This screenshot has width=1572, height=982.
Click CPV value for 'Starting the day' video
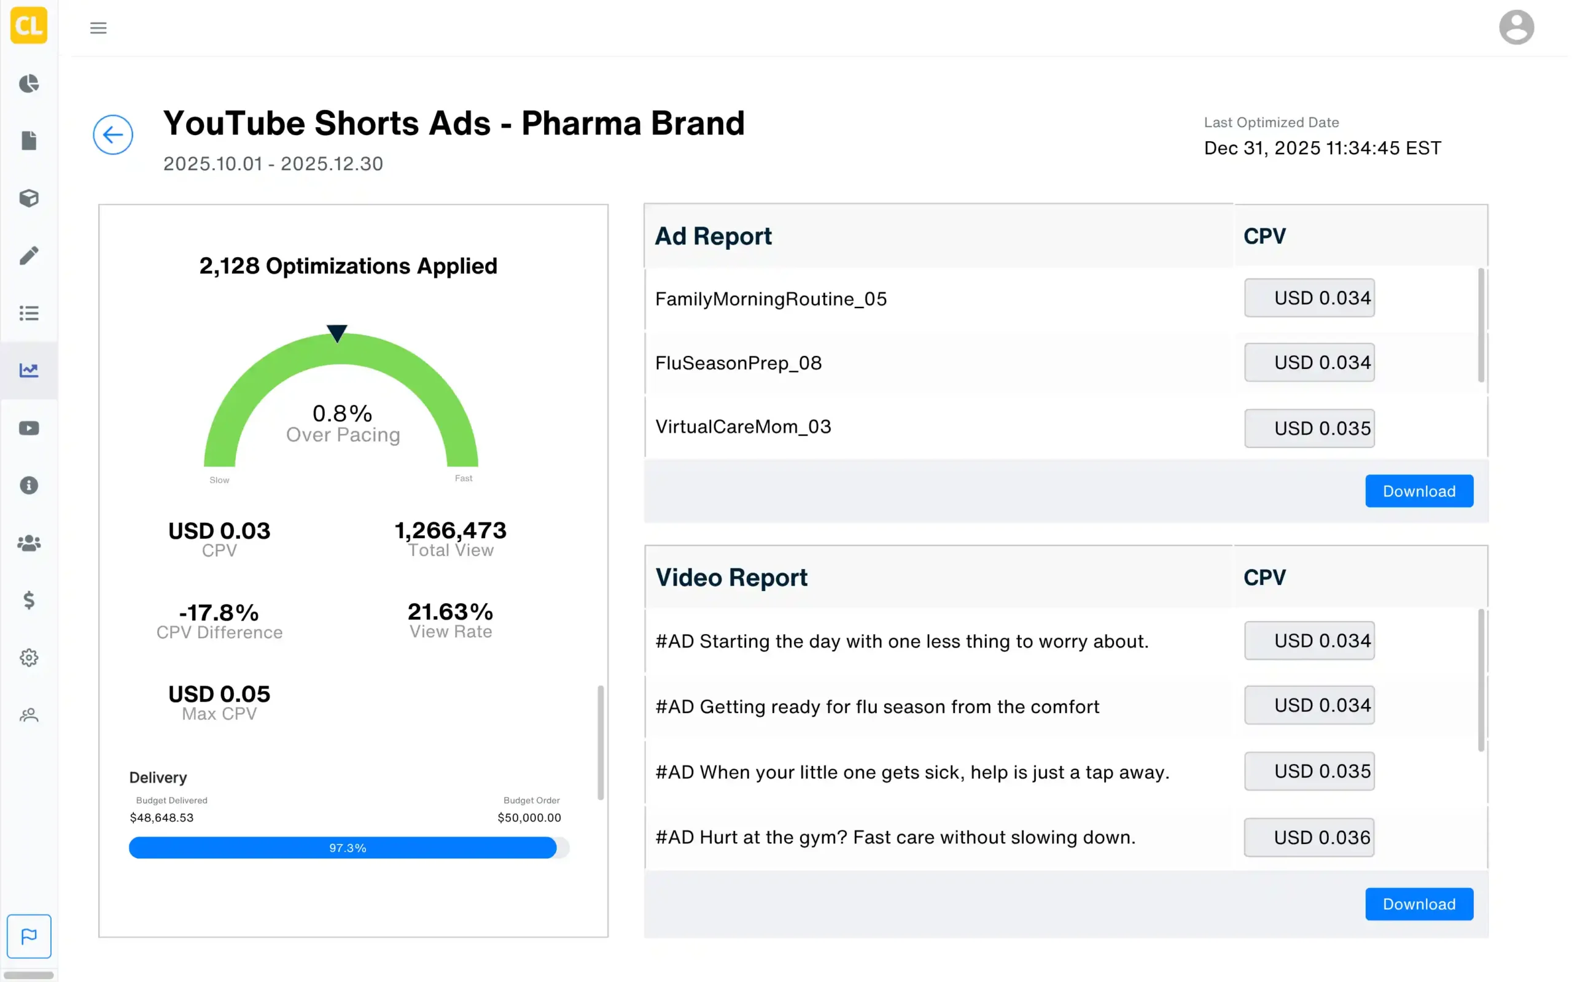(1309, 641)
